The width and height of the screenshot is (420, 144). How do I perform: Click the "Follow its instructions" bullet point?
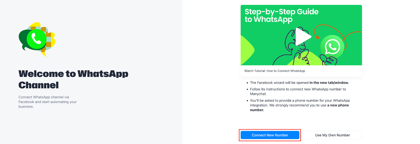point(298,91)
